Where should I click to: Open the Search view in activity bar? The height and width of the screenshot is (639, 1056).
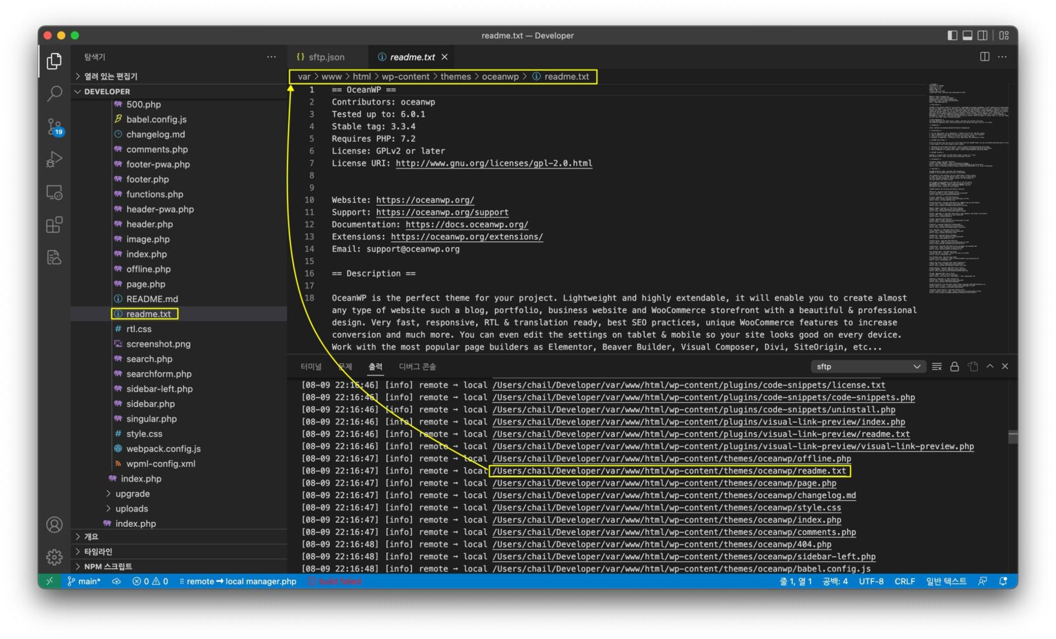coord(54,94)
